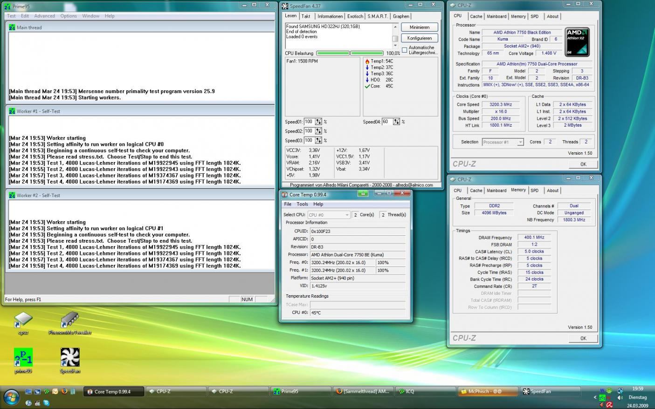The width and height of the screenshot is (655, 409).
Task: Switch to SpeedFan Graphen tab
Action: 401,16
